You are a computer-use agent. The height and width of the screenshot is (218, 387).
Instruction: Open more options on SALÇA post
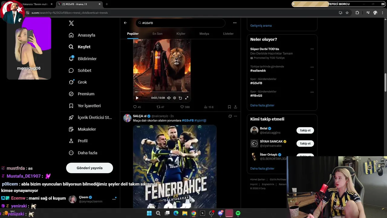(236, 116)
